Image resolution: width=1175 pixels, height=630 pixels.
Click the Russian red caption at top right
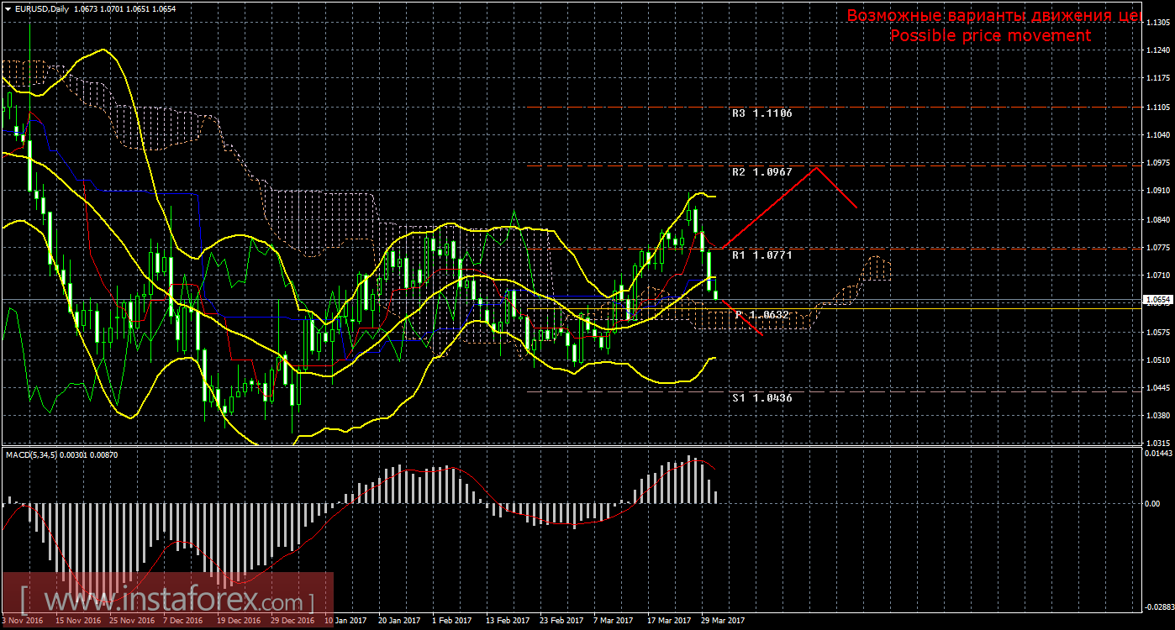click(x=993, y=16)
